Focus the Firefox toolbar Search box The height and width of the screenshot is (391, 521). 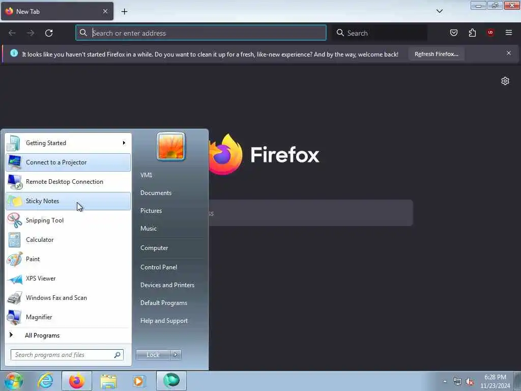click(x=381, y=33)
